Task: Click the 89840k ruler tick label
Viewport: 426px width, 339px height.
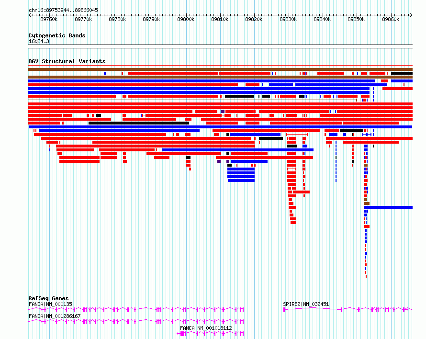Action: coord(322,19)
